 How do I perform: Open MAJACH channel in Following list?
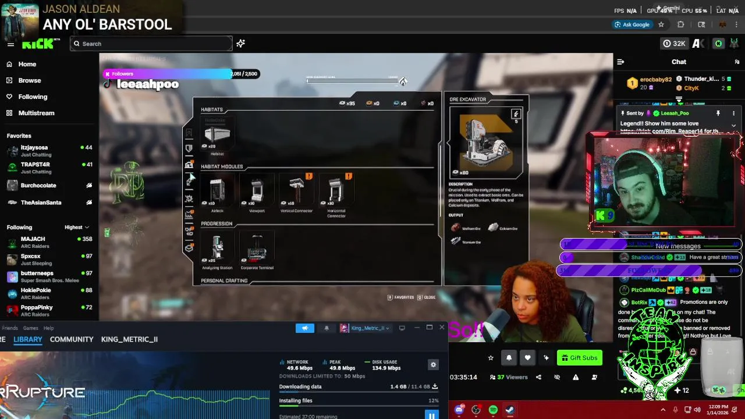point(49,242)
